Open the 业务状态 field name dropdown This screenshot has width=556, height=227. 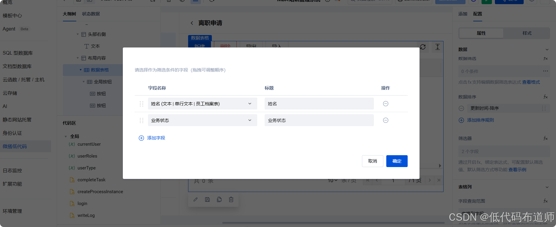202,120
